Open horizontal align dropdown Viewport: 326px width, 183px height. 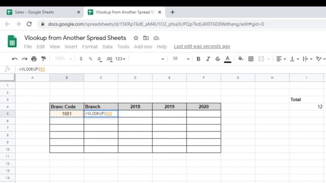281,59
